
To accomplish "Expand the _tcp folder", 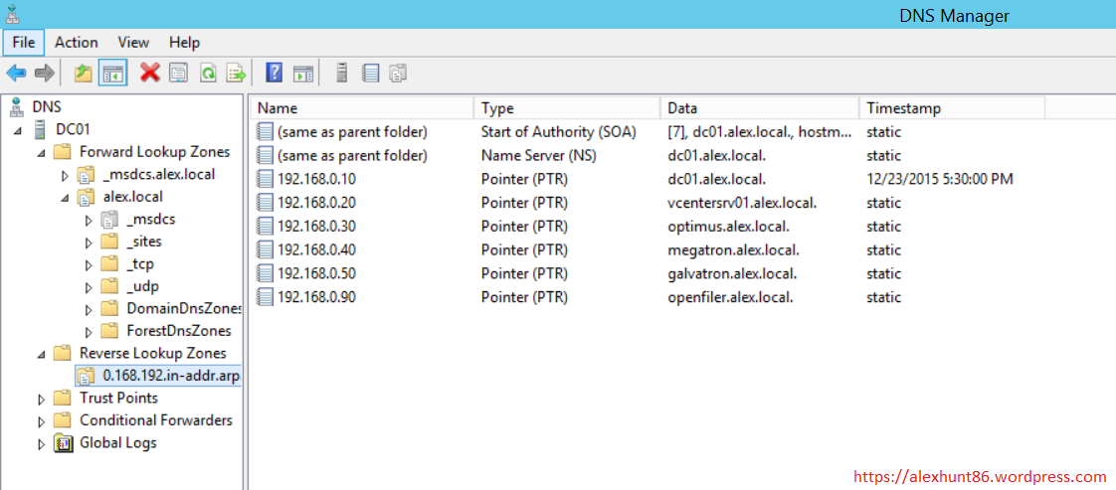I will (89, 265).
